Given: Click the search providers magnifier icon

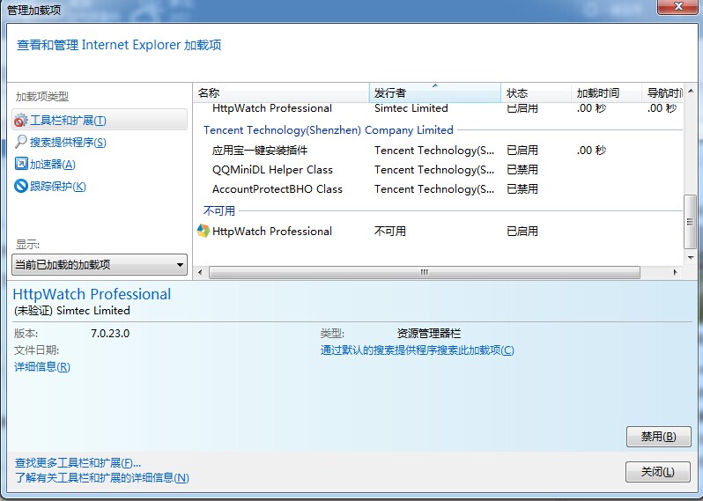Looking at the screenshot, I should (21, 143).
